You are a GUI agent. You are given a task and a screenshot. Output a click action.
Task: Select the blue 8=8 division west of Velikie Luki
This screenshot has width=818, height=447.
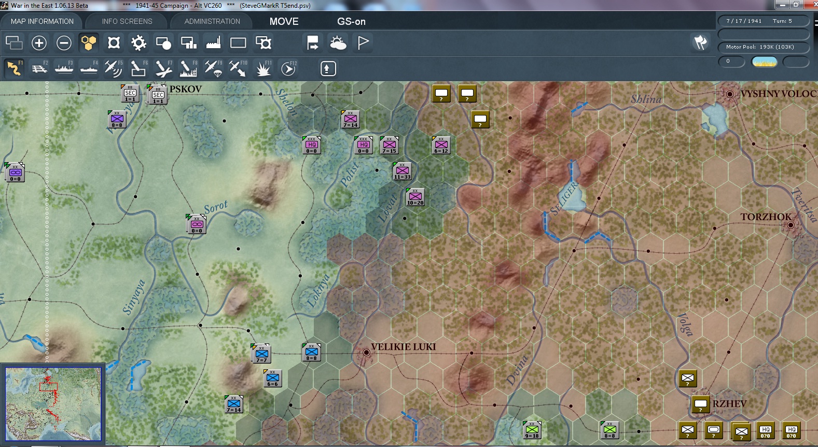(x=311, y=352)
